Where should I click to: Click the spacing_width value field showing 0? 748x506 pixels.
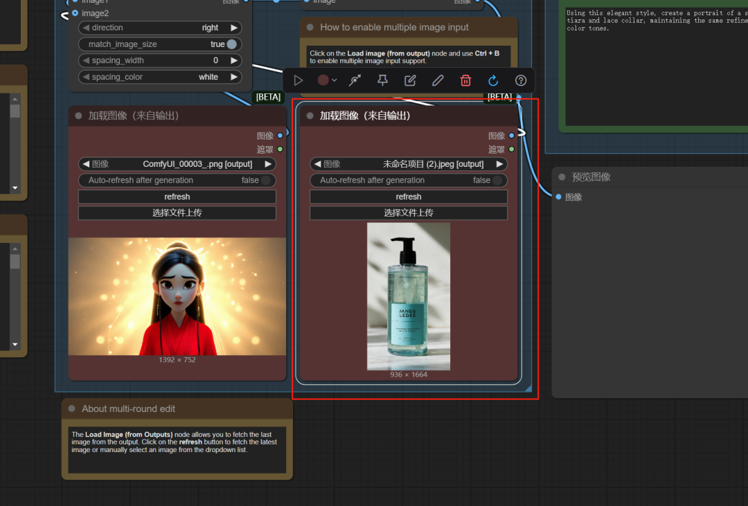(160, 60)
